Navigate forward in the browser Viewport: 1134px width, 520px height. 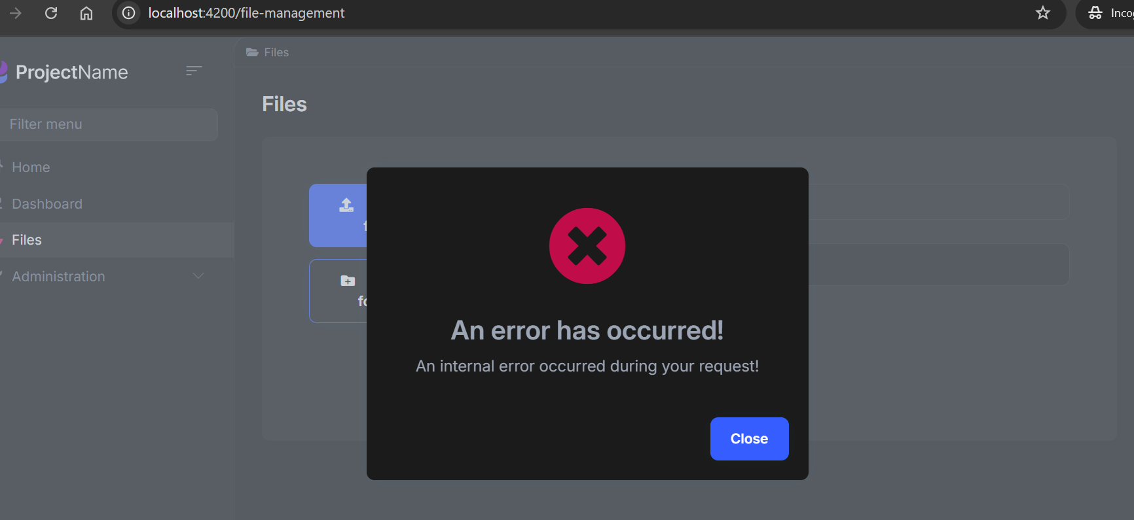coord(16,13)
